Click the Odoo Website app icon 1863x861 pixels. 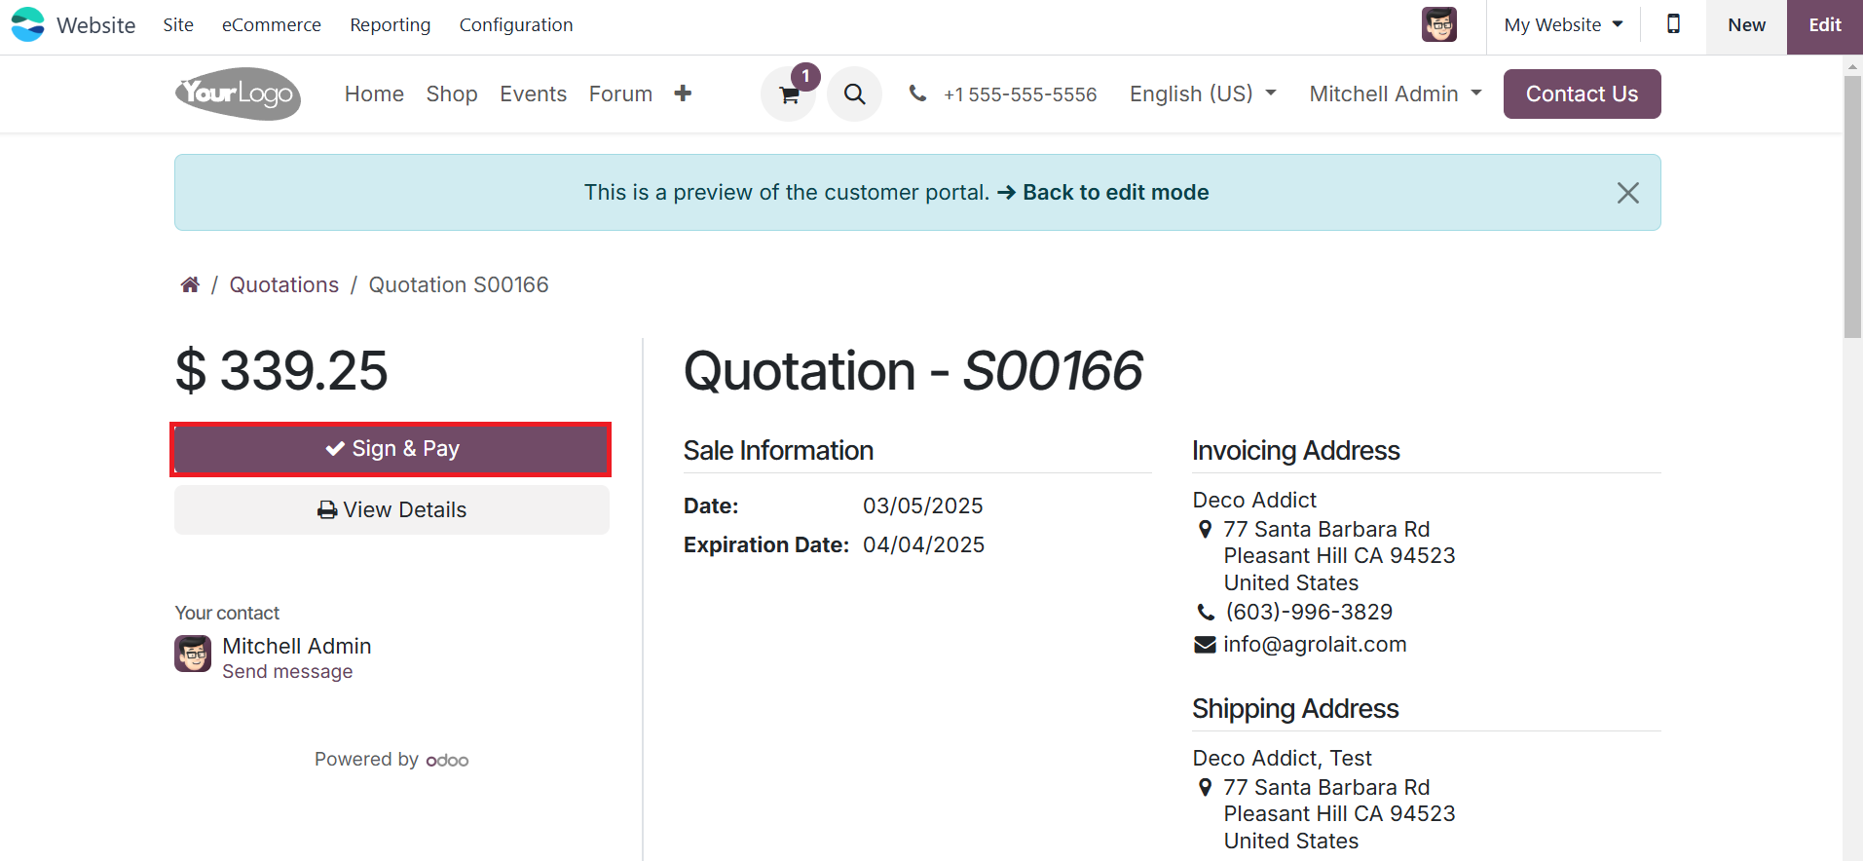click(x=28, y=24)
